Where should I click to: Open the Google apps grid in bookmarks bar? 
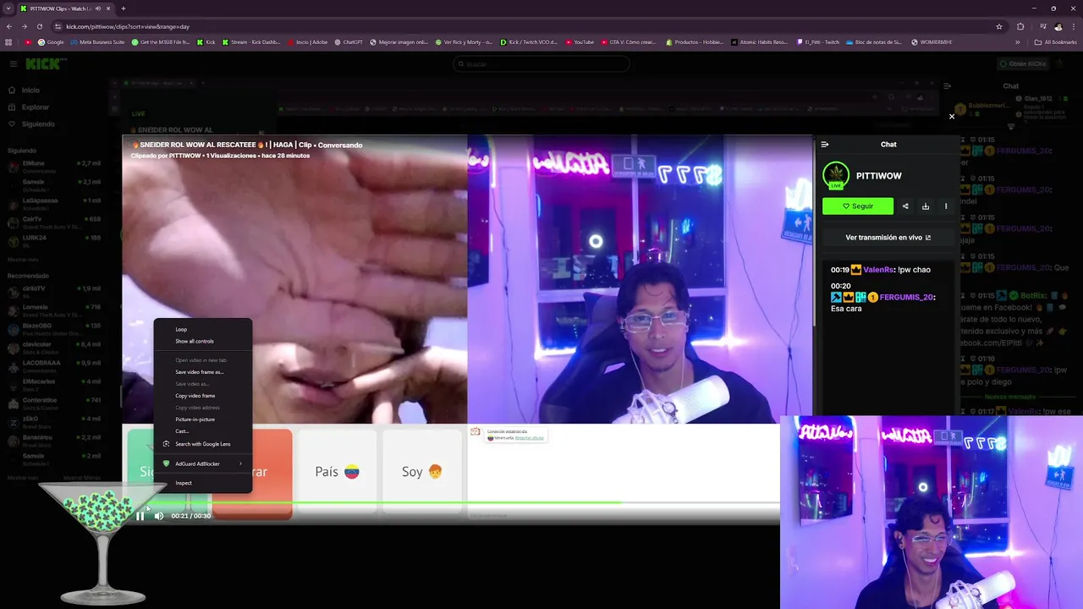click(x=8, y=41)
